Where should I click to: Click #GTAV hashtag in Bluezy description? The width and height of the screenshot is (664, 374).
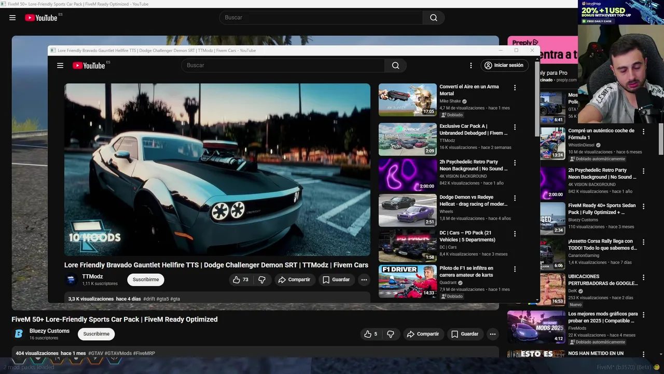coord(95,353)
